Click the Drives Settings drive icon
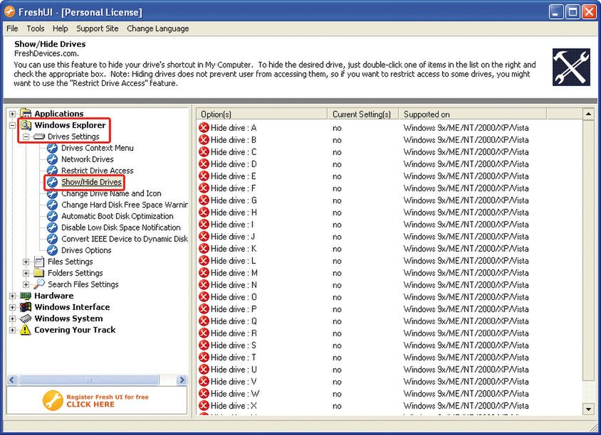This screenshot has height=435, width=601. (x=39, y=136)
